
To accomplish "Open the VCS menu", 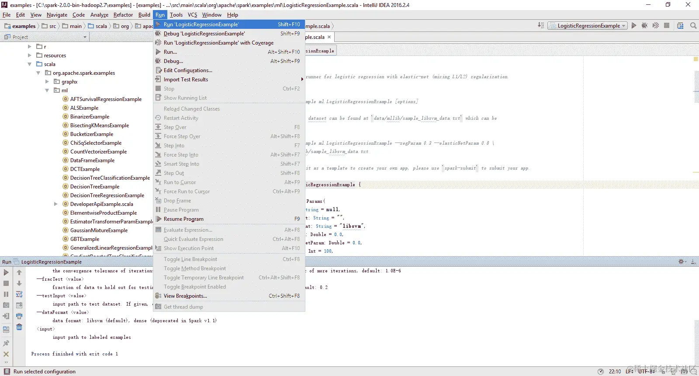I will point(192,15).
